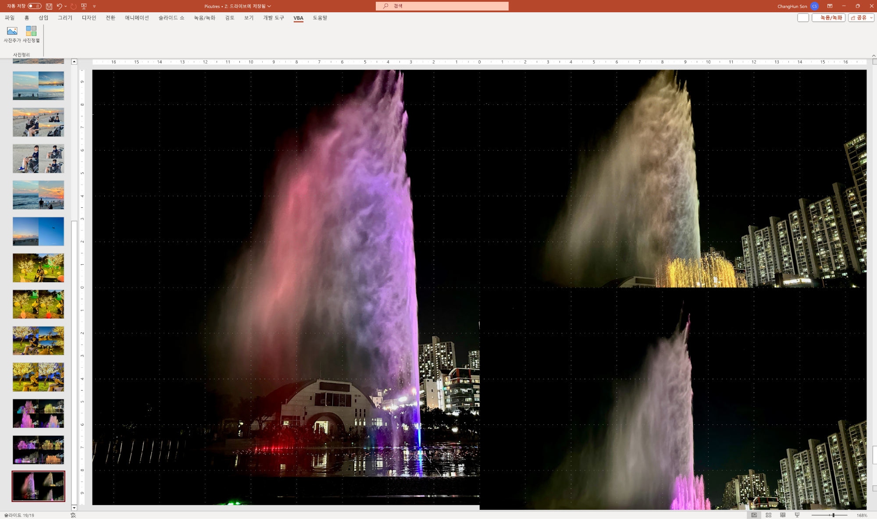Open reading view from status bar

click(783, 515)
